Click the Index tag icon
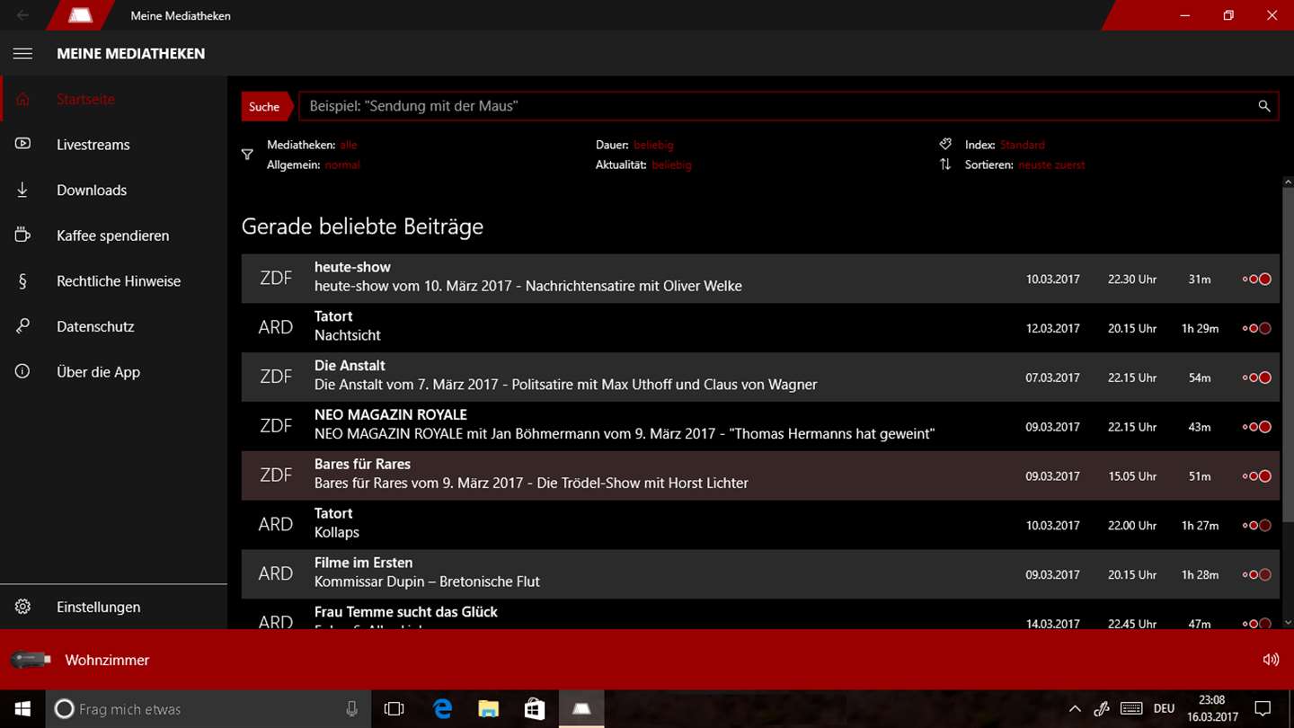This screenshot has height=728, width=1294. pyautogui.click(x=945, y=144)
